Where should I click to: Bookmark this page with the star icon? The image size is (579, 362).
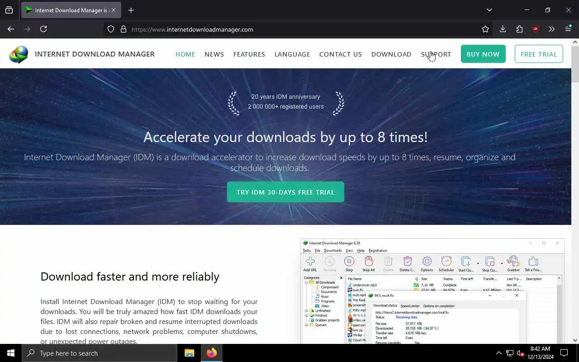[485, 29]
